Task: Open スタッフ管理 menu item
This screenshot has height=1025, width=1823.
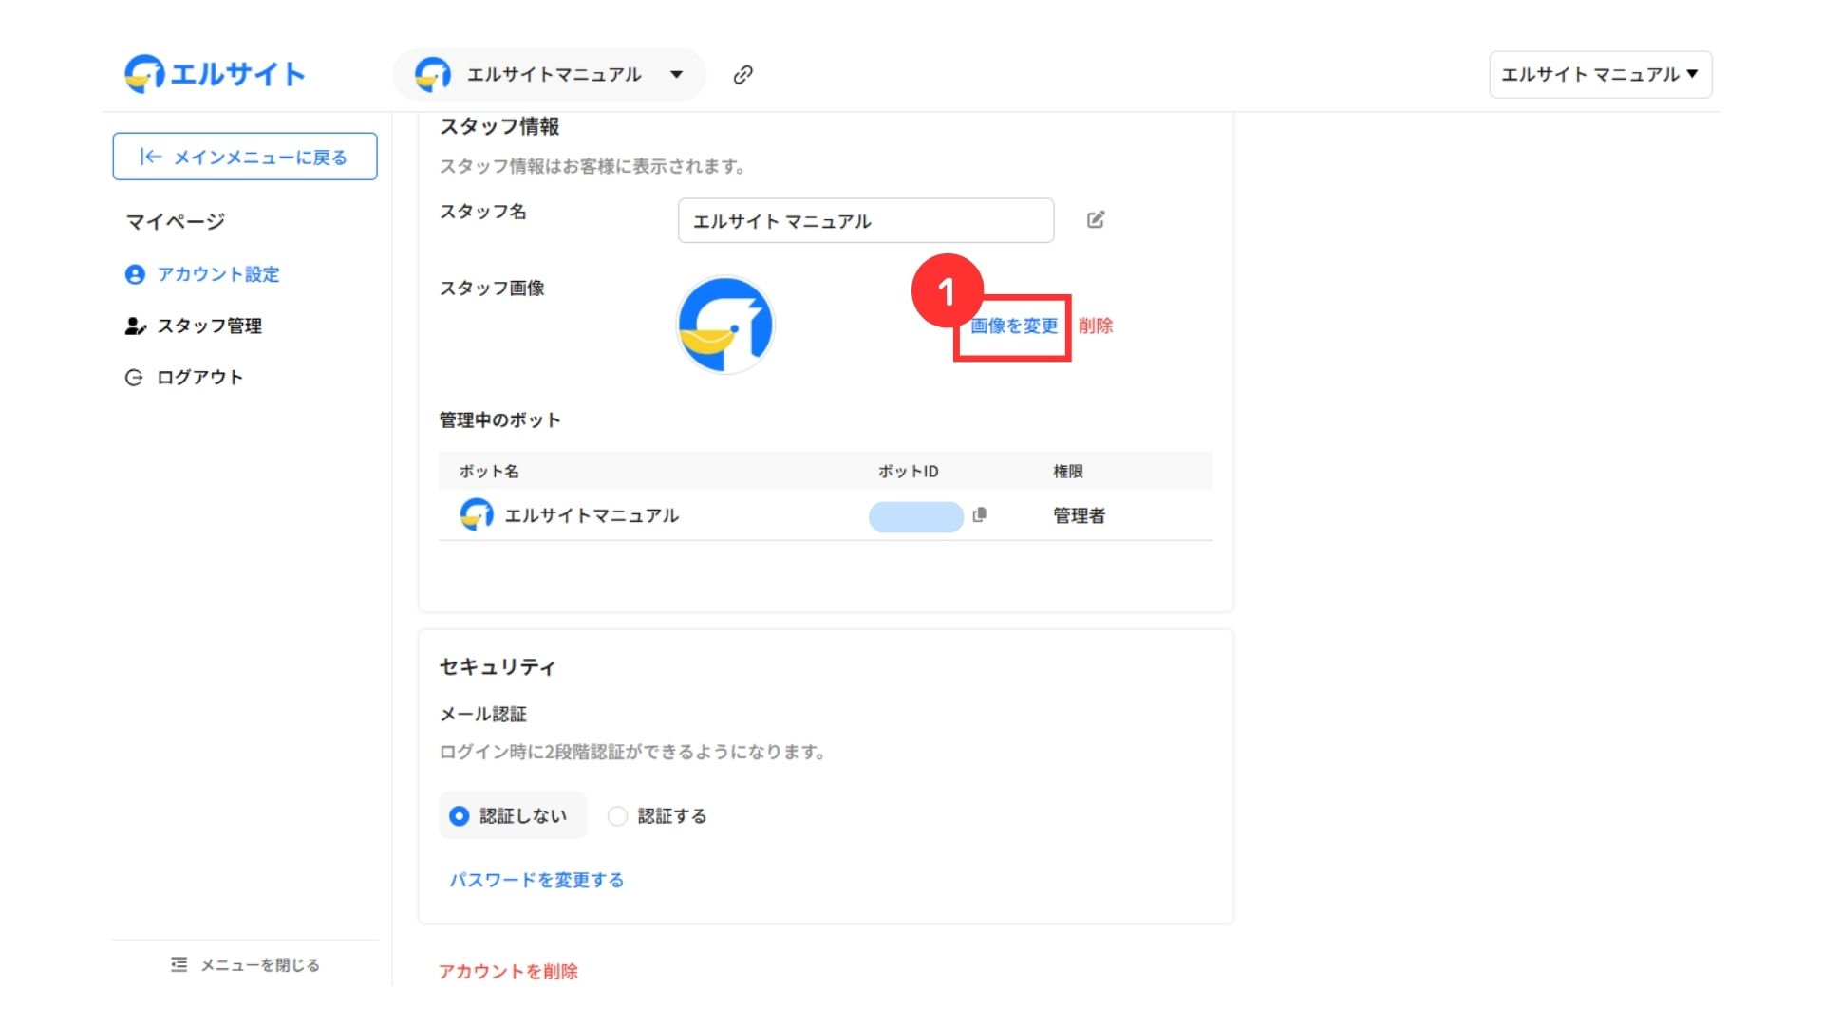Action: coord(209,326)
